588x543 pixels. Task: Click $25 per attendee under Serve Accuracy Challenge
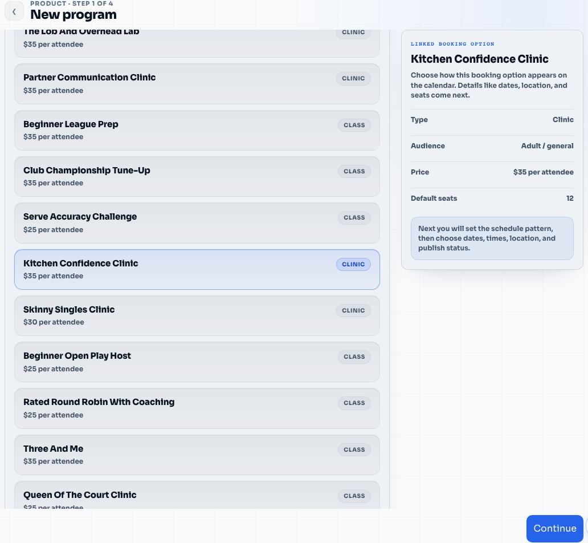point(53,229)
